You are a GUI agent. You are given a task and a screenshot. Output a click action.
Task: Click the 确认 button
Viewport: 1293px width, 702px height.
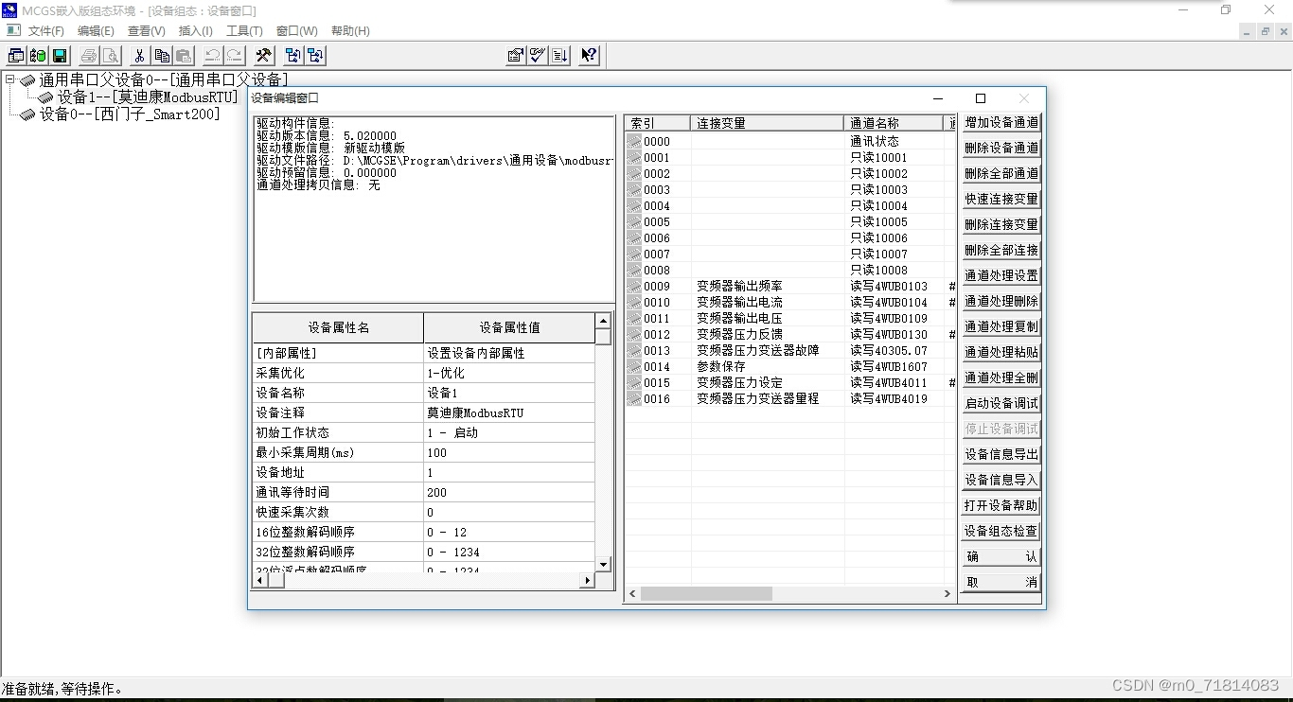pyautogui.click(x=1001, y=557)
